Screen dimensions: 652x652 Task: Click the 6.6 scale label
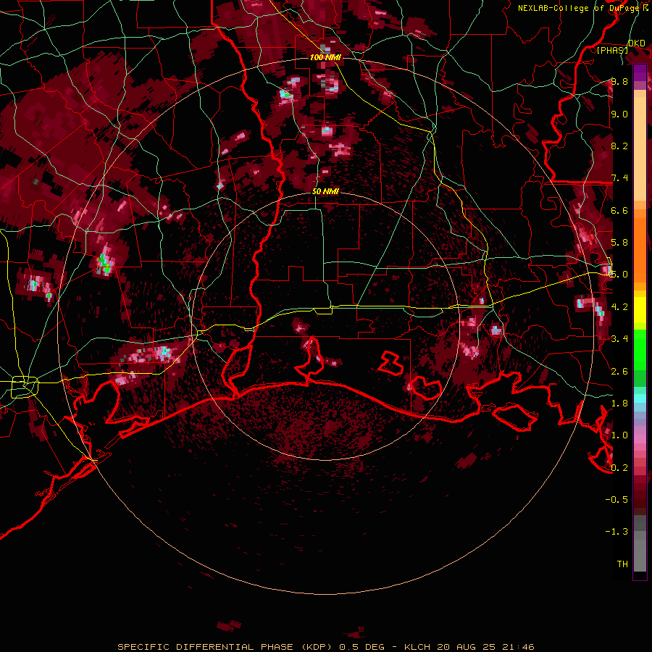click(x=619, y=210)
